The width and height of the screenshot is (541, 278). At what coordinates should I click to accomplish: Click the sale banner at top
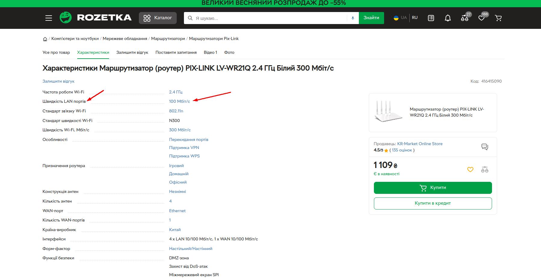270,3
